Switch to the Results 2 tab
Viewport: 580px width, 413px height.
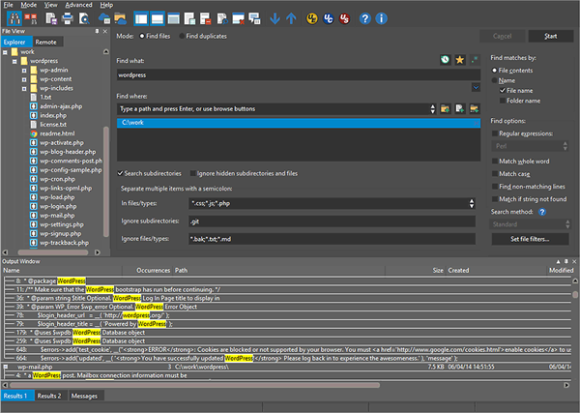pyautogui.click(x=49, y=397)
